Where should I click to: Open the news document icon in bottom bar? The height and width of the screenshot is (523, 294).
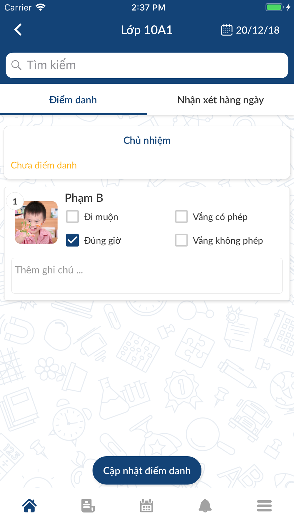pyautogui.click(x=88, y=506)
